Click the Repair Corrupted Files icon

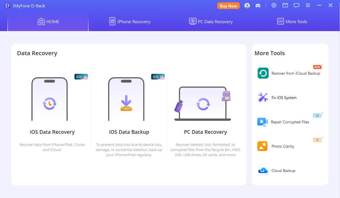click(x=263, y=122)
